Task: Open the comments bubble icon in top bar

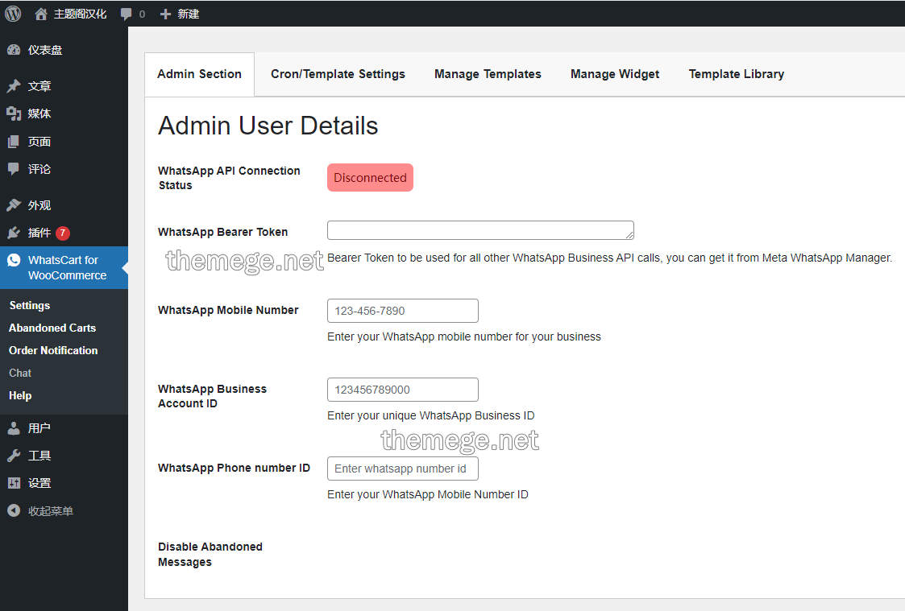Action: click(126, 14)
